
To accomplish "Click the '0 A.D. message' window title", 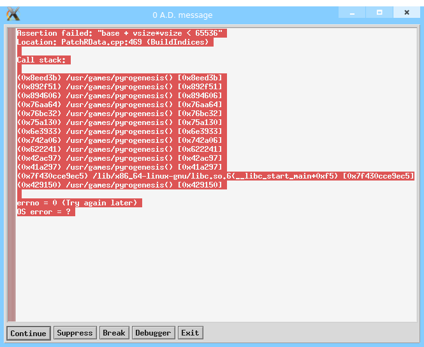I will pyautogui.click(x=182, y=15).
